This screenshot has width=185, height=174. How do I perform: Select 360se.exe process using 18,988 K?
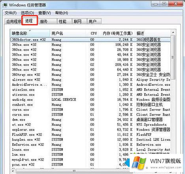(91, 60)
